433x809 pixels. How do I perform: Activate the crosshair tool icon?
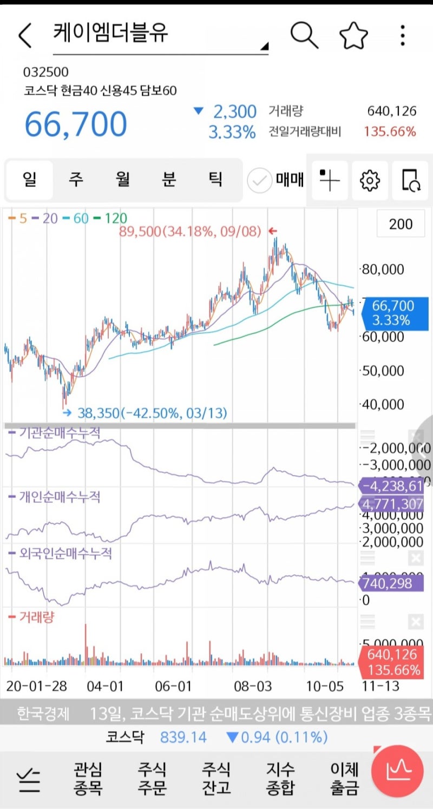pyautogui.click(x=329, y=180)
